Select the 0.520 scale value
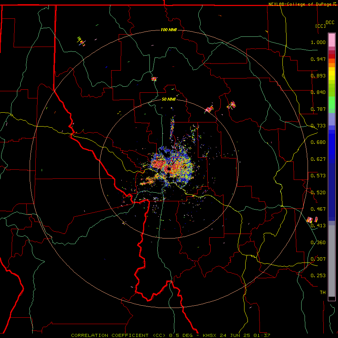The width and height of the screenshot is (338, 338). 318,193
